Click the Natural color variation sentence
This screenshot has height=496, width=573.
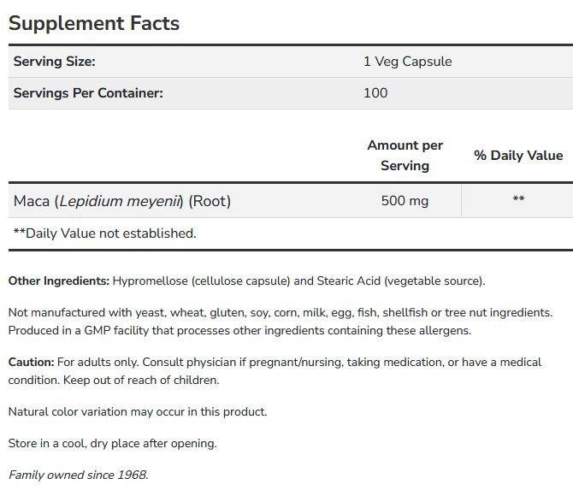click(x=138, y=411)
